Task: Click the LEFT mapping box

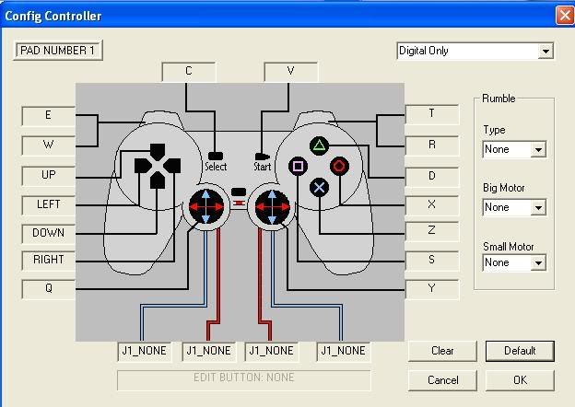Action: click(49, 205)
